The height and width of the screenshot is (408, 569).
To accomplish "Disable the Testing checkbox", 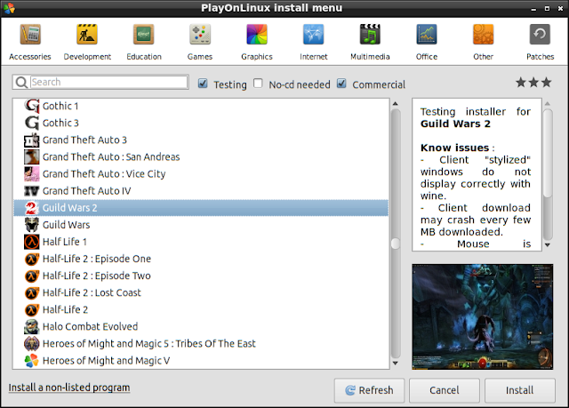I will click(203, 84).
